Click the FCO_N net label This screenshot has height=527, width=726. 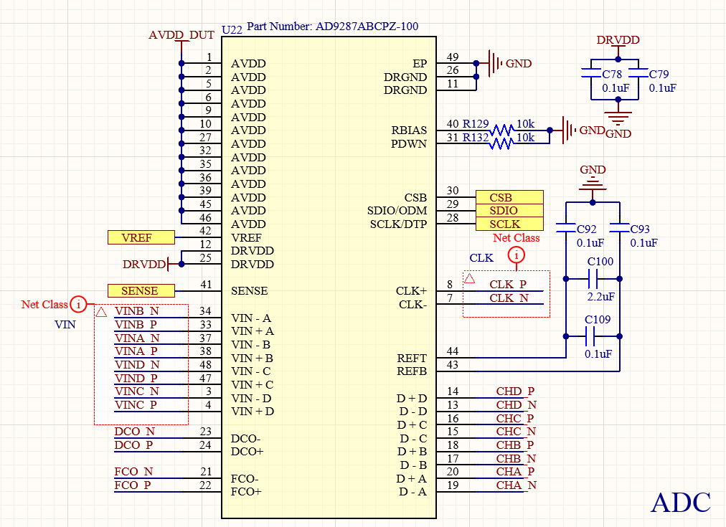(x=133, y=472)
